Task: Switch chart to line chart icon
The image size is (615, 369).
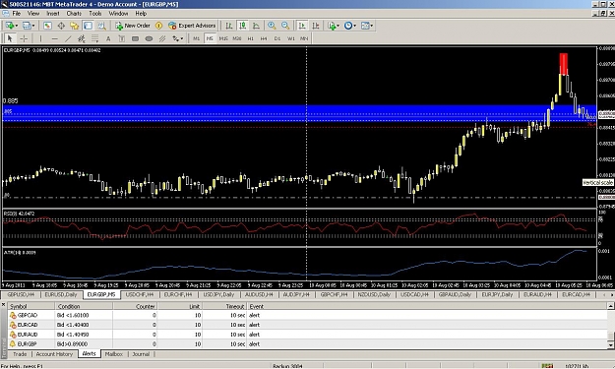Action: pos(256,26)
